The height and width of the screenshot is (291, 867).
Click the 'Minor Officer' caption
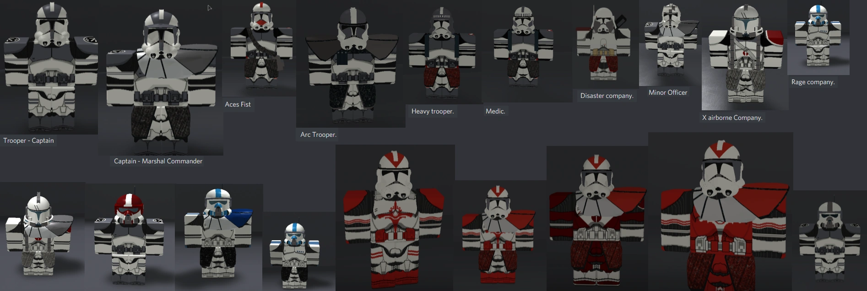(x=668, y=92)
